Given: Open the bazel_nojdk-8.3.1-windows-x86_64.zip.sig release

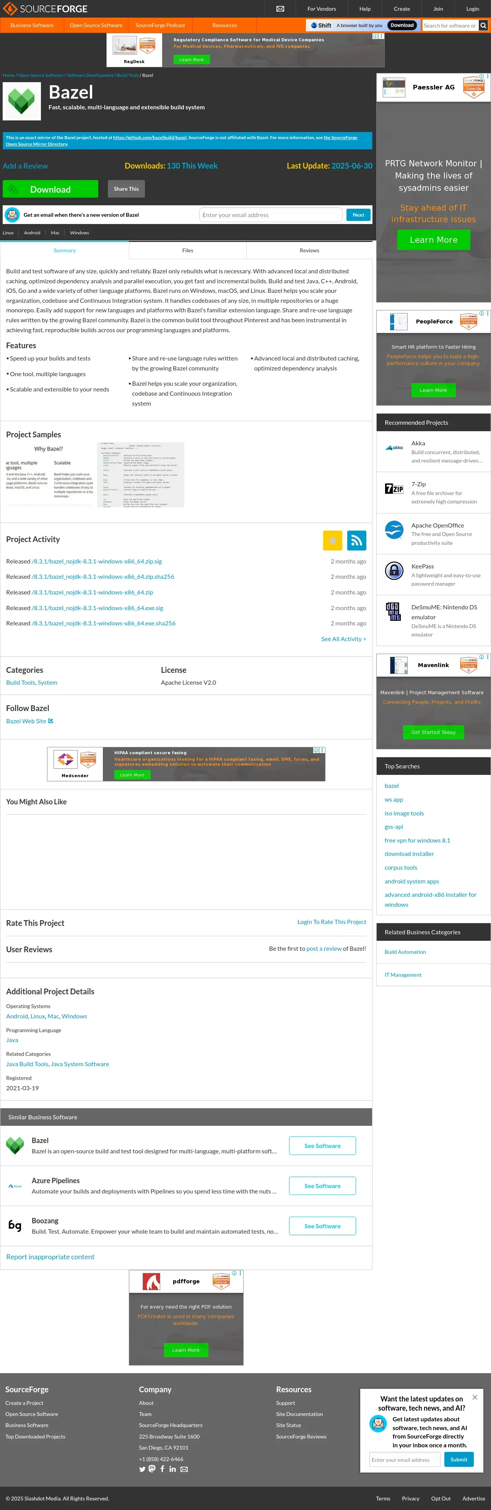Looking at the screenshot, I should [97, 561].
